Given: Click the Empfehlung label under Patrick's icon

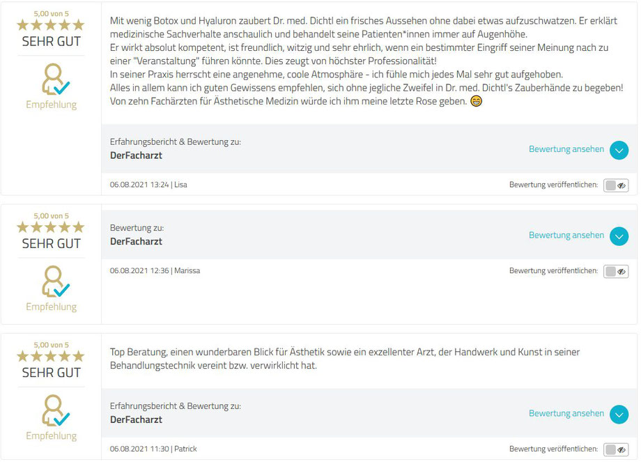Looking at the screenshot, I should pos(51,436).
